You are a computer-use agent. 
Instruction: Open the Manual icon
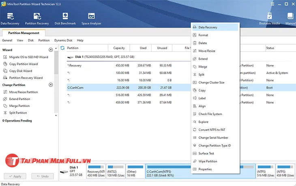[290, 19]
